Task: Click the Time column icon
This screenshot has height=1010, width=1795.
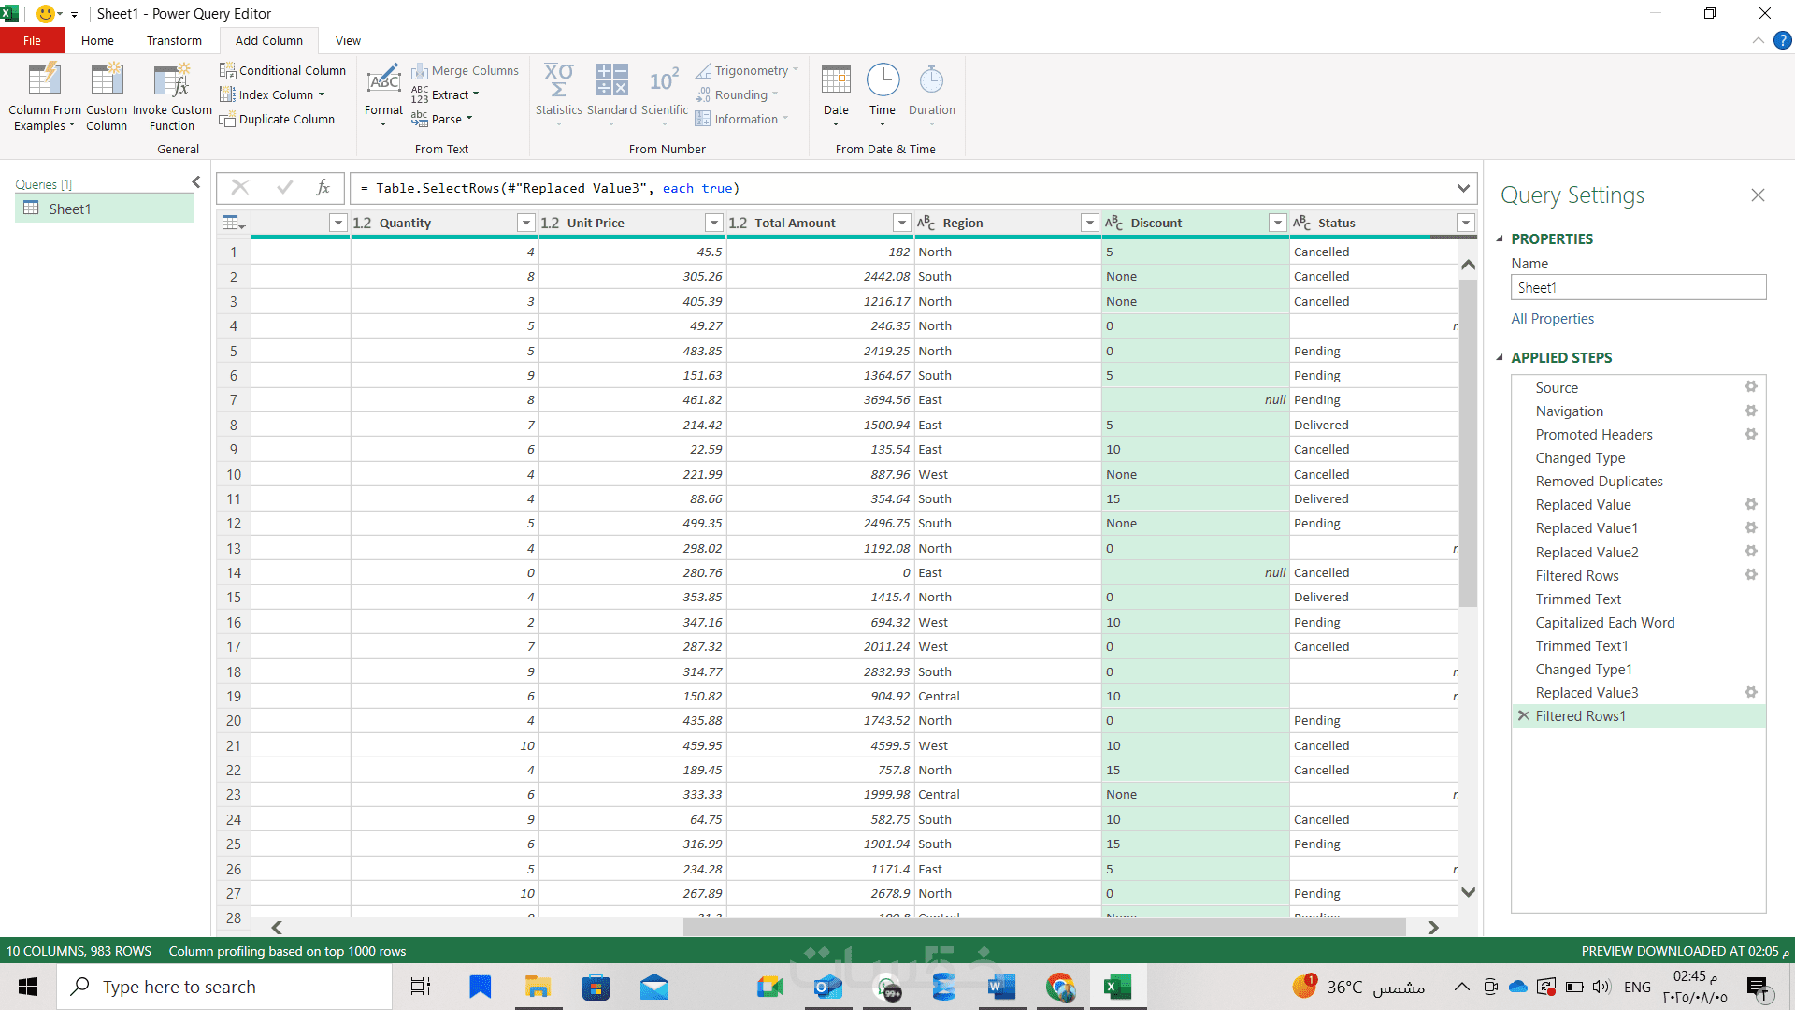Action: click(x=883, y=81)
